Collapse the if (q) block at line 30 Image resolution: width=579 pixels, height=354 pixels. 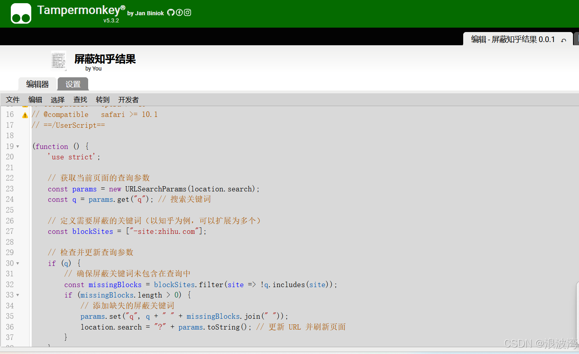coord(18,263)
